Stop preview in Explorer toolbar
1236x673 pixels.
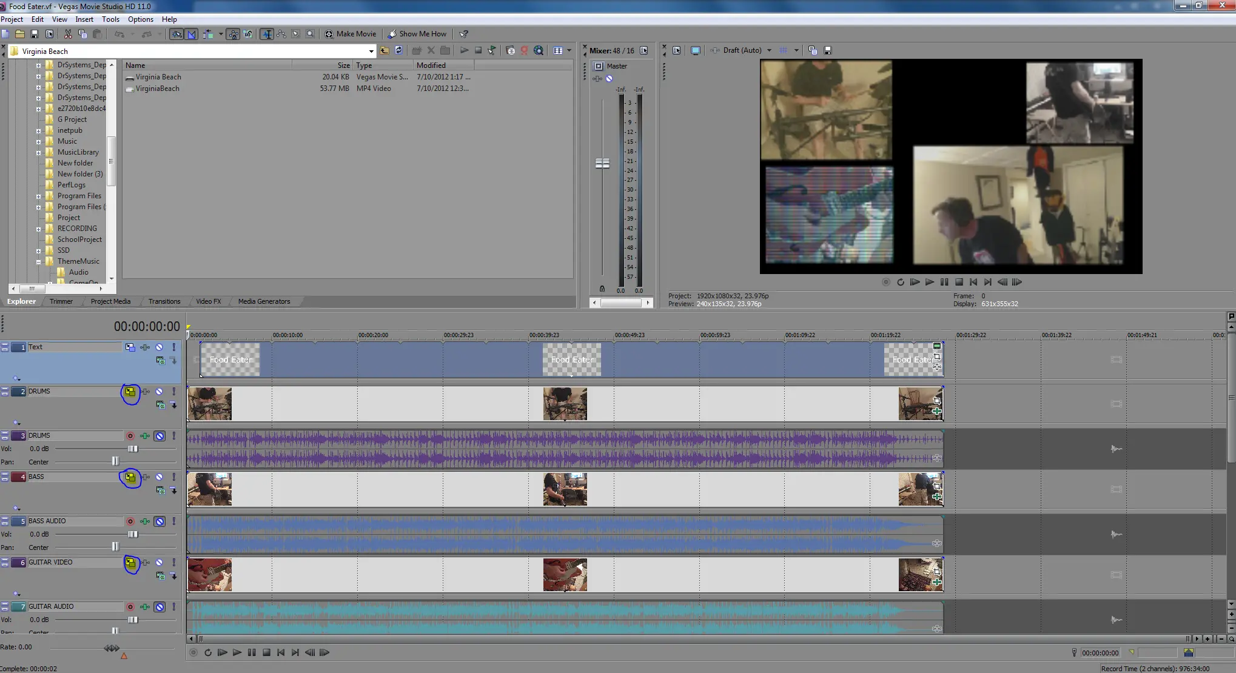click(x=478, y=50)
